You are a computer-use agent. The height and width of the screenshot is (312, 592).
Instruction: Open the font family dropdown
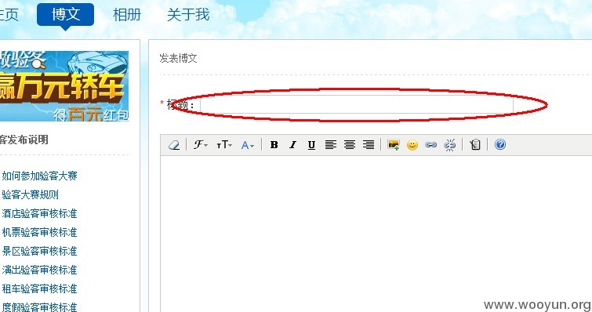tap(201, 144)
